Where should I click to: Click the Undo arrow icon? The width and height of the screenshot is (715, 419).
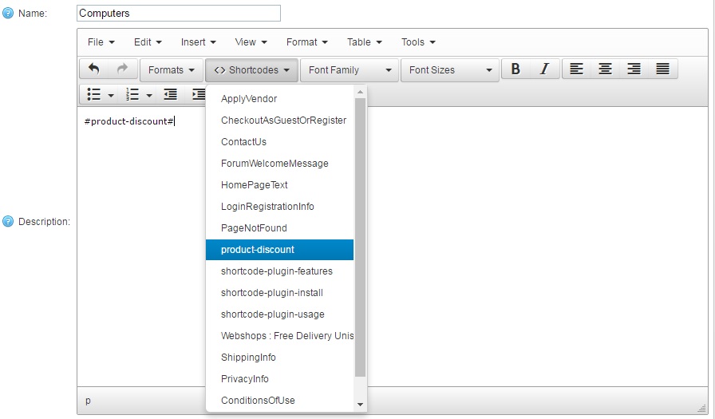[94, 69]
